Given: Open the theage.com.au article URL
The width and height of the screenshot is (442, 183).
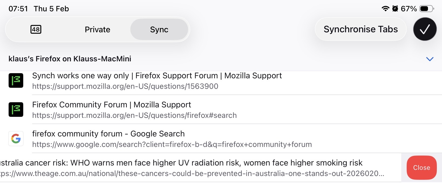Looking at the screenshot, I should coord(192,174).
